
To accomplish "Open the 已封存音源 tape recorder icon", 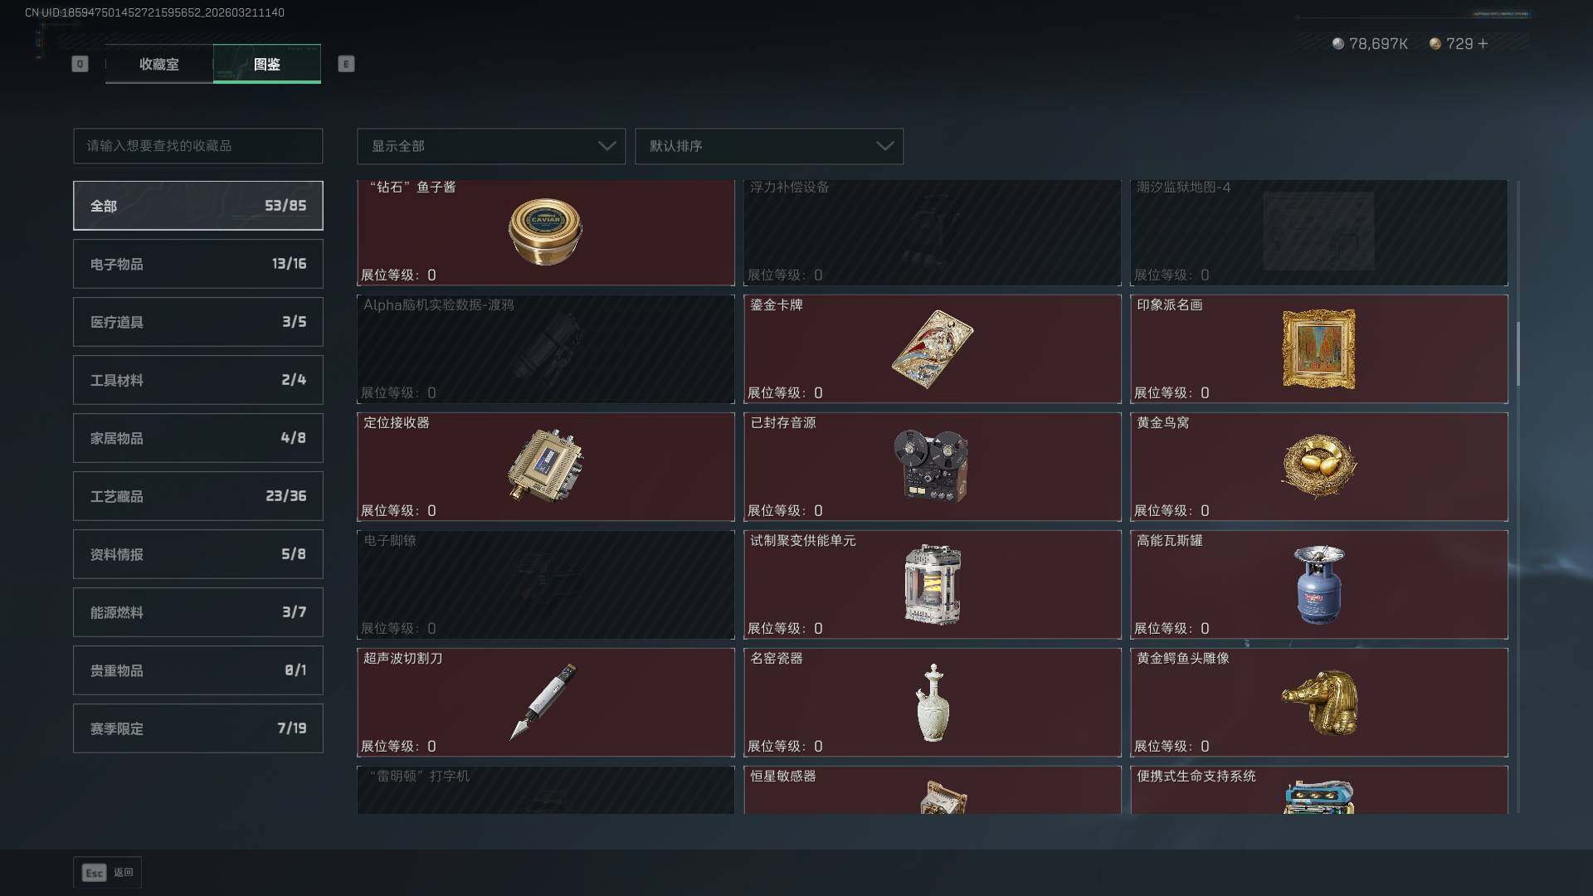I will 932,466.
